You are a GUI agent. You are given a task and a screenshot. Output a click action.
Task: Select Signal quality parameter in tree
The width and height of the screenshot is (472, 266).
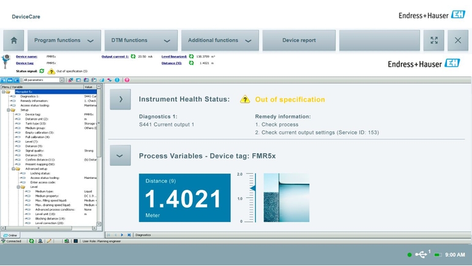pos(35,151)
